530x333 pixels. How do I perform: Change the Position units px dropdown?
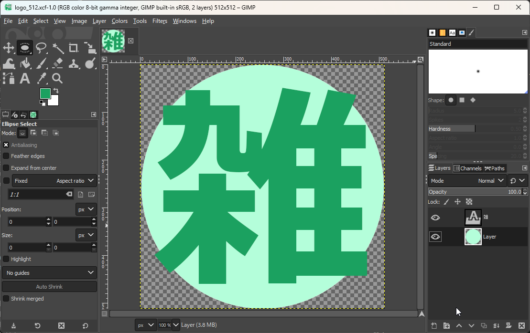(x=86, y=209)
